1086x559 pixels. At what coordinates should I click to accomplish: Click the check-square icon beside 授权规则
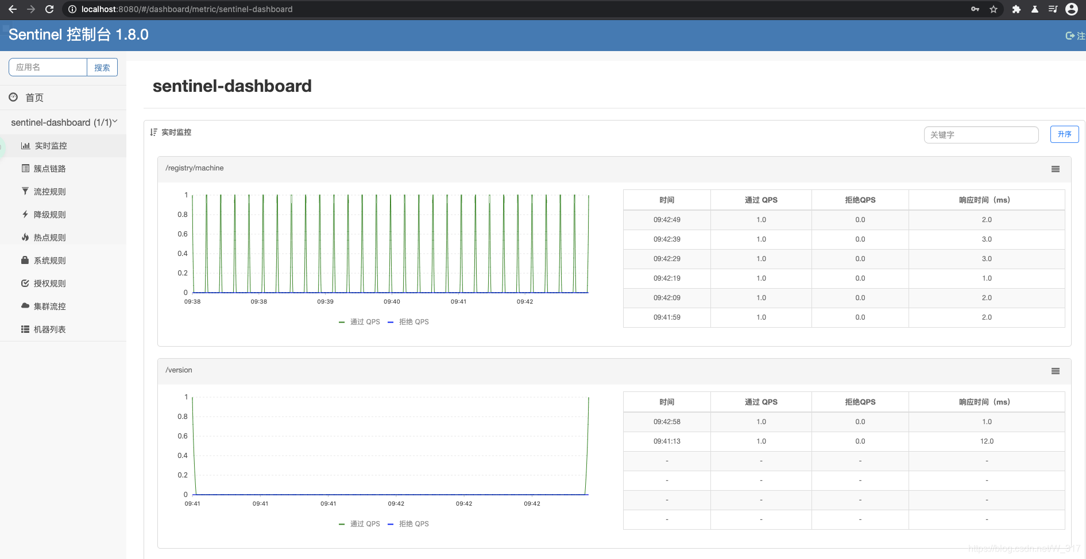pos(25,283)
